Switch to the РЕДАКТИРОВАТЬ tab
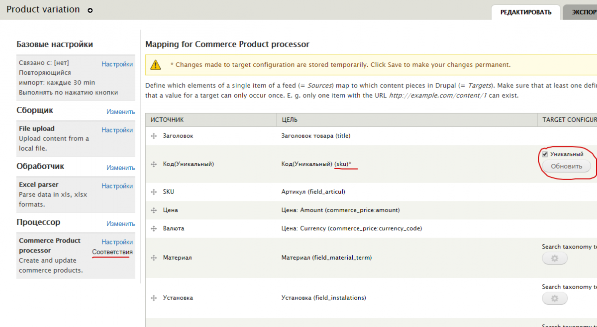 point(526,12)
